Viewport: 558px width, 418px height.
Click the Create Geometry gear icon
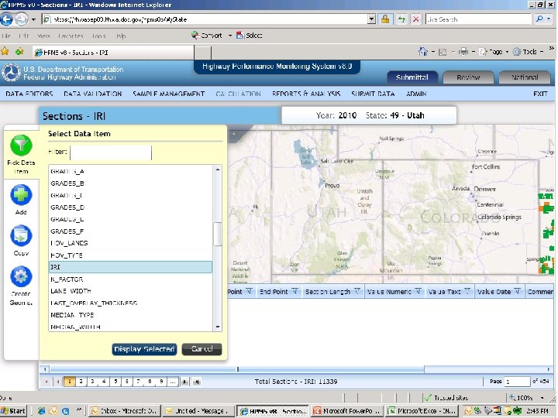coord(21,276)
